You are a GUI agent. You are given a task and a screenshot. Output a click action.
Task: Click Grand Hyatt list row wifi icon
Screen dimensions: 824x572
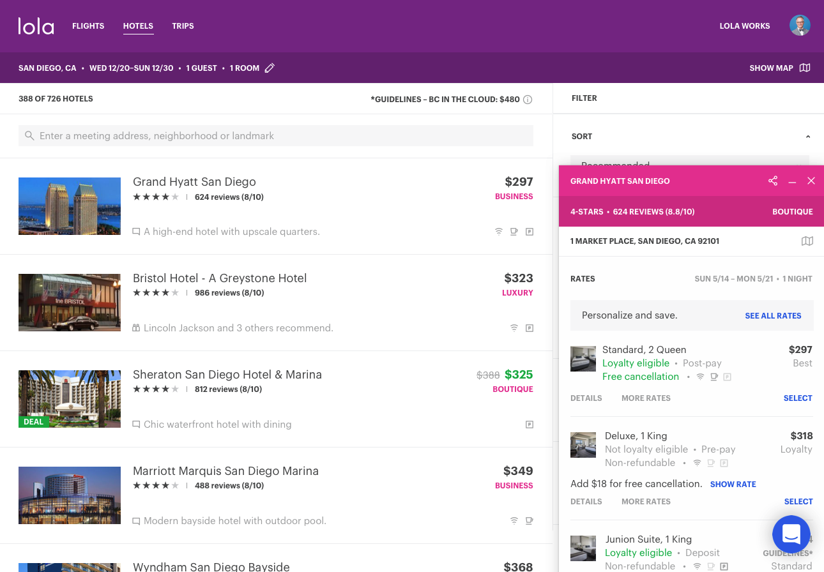tap(499, 232)
